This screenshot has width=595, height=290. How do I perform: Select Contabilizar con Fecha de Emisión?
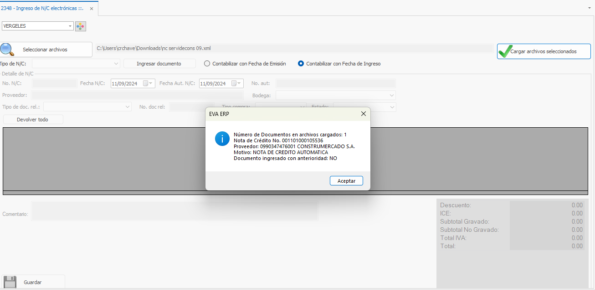click(207, 64)
